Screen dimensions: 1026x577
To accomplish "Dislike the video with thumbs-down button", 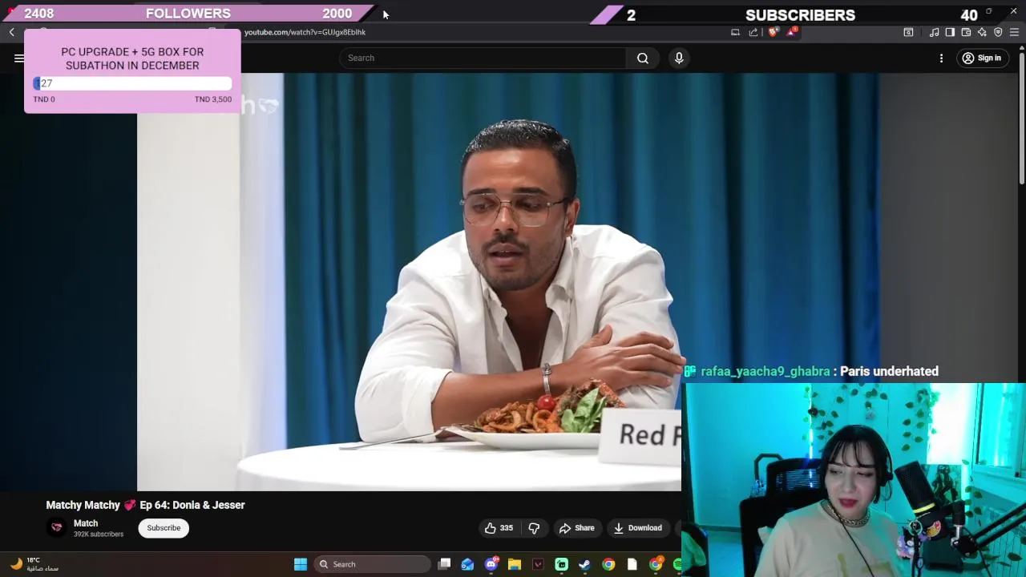I will coord(534,528).
